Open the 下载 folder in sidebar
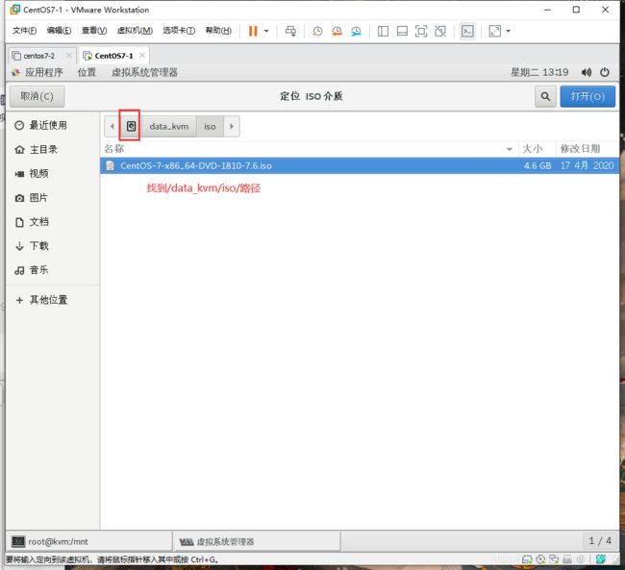Viewport: 625px width, 570px height. click(x=52, y=246)
